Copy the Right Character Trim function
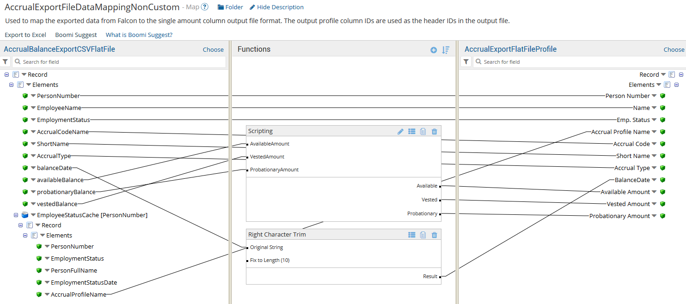The height and width of the screenshot is (304, 686). 423,235
